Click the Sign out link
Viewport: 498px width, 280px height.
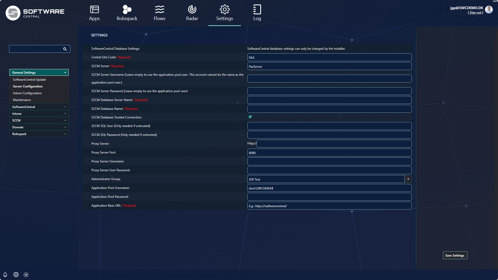(x=476, y=12)
